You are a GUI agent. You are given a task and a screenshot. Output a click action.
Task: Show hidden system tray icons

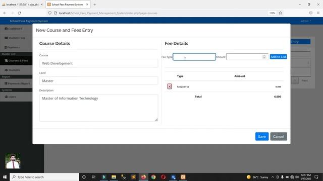tap(273, 177)
